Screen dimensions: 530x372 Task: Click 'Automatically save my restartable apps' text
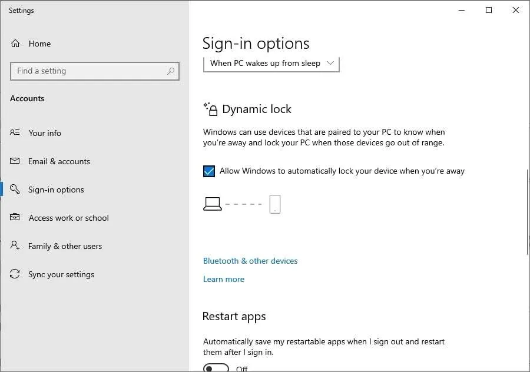coord(324,347)
